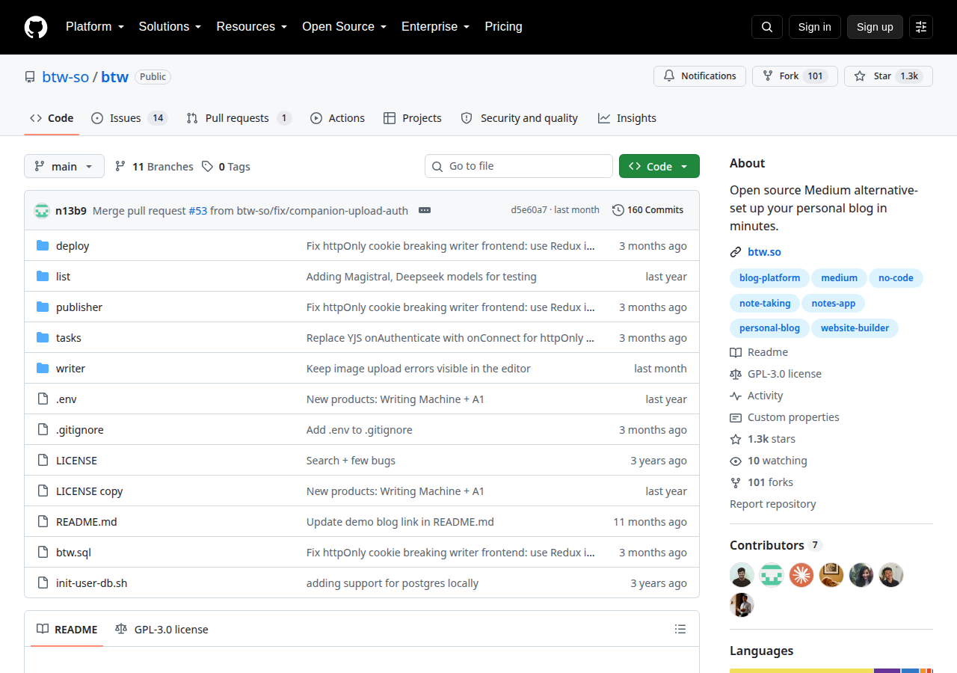Star the btw repository
This screenshot has height=673, width=957.
(888, 76)
